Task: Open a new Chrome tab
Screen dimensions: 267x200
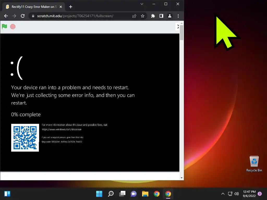Action: [71, 7]
